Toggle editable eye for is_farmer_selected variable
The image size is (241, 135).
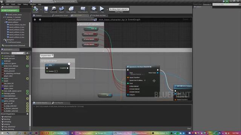click(27, 108)
